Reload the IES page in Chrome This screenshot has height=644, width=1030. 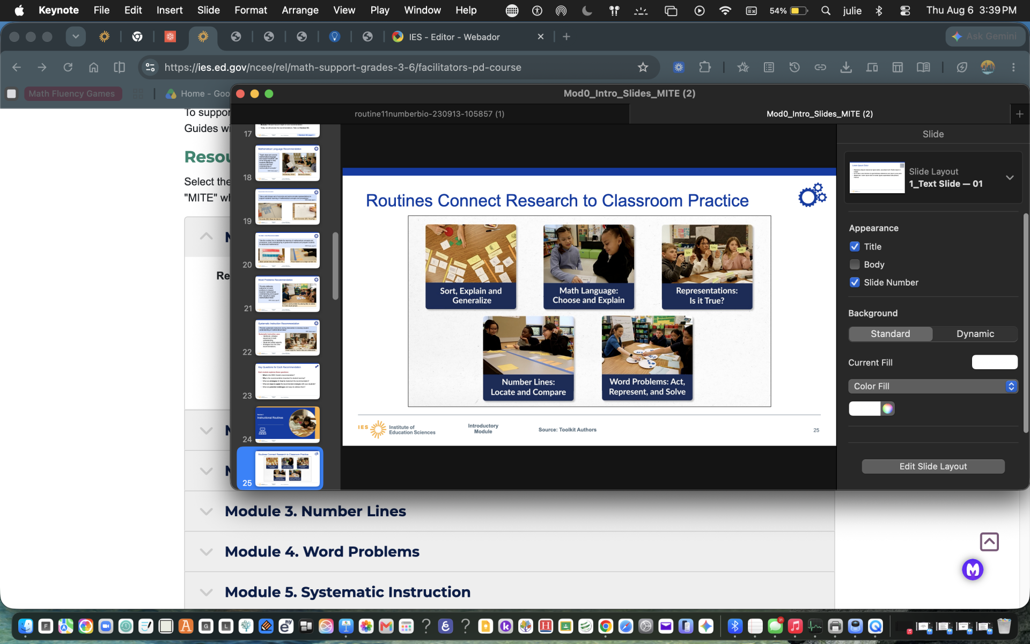[68, 67]
